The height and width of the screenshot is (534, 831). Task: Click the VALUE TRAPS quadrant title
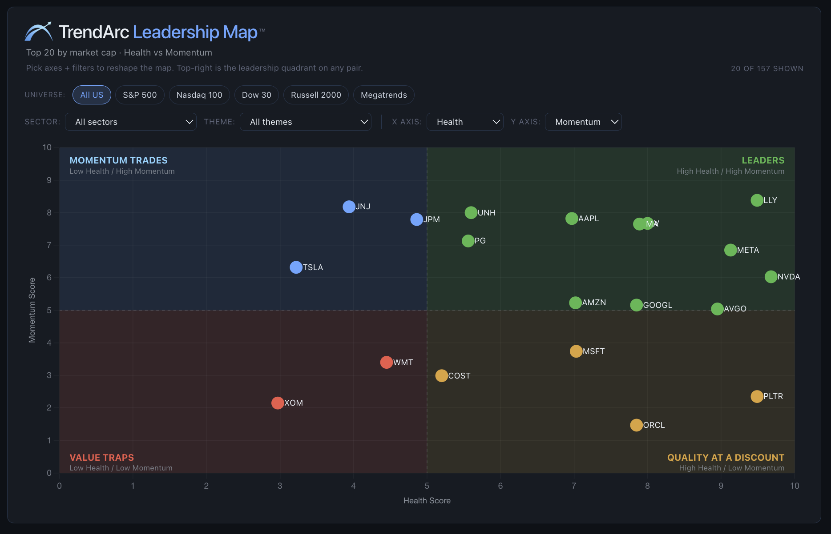[x=101, y=458]
